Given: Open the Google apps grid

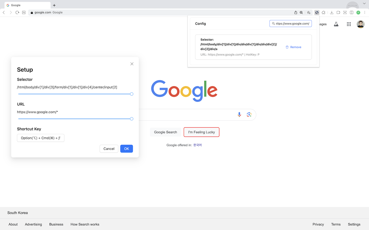Looking at the screenshot, I should (x=349, y=24).
